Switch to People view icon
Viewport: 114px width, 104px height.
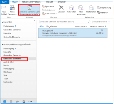pyautogui.click(x=17, y=101)
